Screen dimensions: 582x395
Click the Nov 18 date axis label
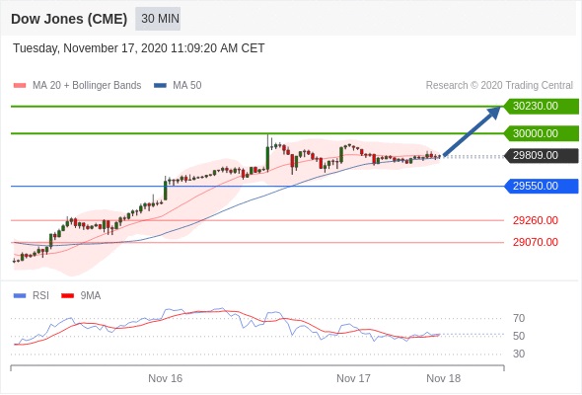(x=444, y=378)
